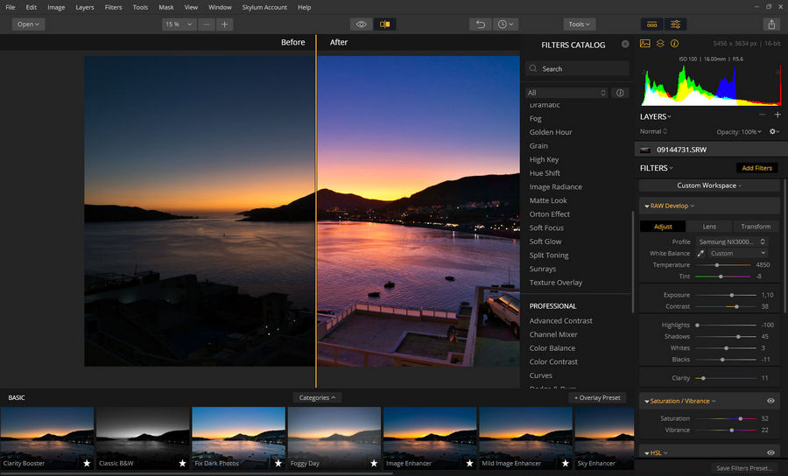Expand the HSL filter section
The width and height of the screenshot is (788, 476).
tap(647, 453)
